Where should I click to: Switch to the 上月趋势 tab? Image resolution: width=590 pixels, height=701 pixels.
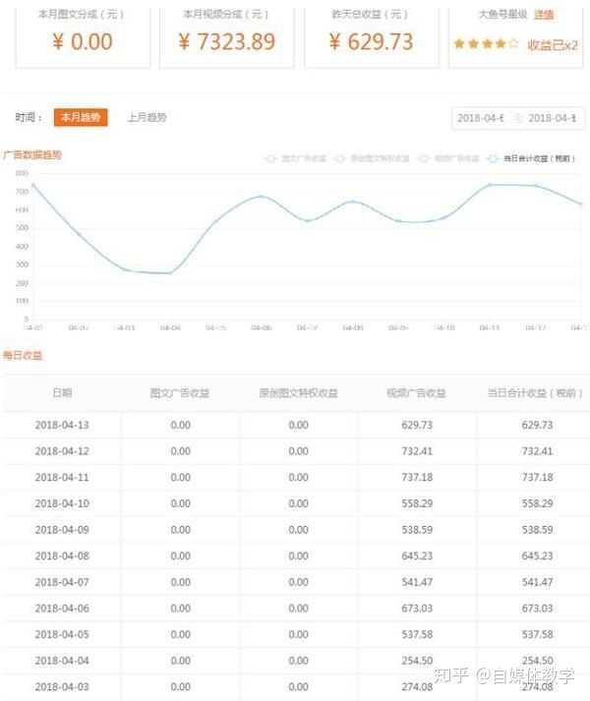tap(147, 118)
